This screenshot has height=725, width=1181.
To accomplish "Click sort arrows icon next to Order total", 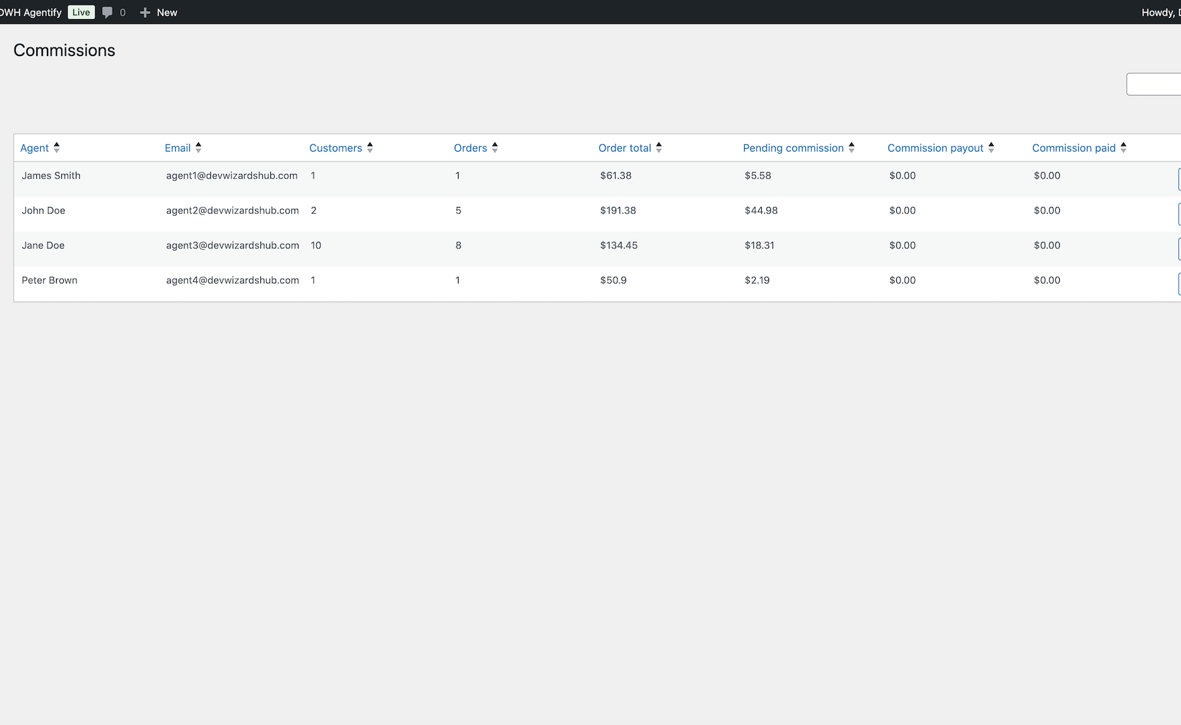I will point(659,148).
